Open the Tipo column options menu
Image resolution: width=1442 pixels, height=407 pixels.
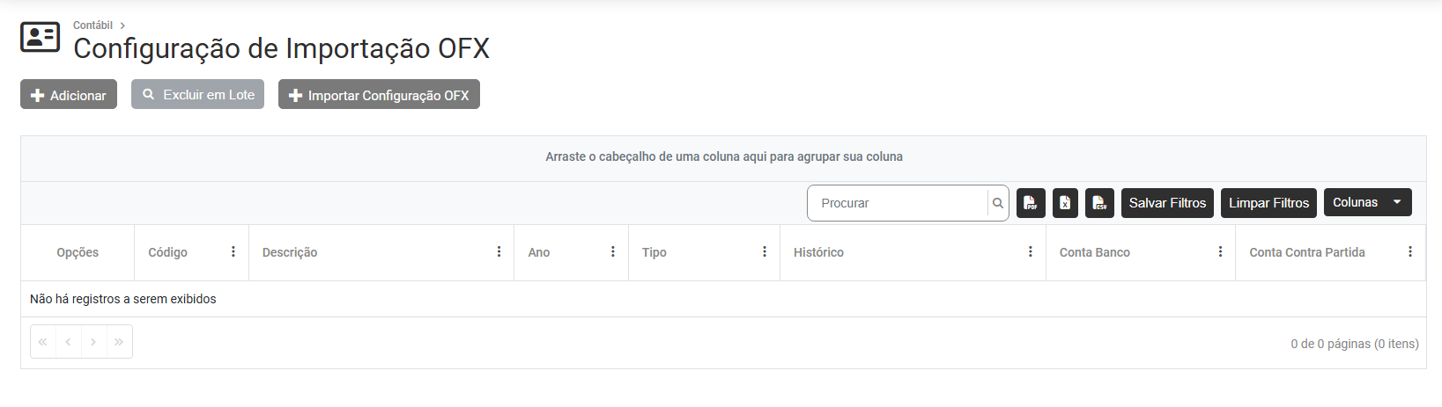point(765,252)
